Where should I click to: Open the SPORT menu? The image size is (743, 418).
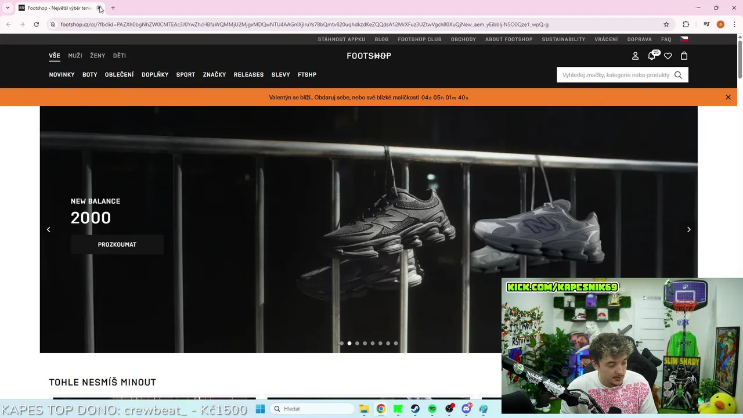pos(186,74)
